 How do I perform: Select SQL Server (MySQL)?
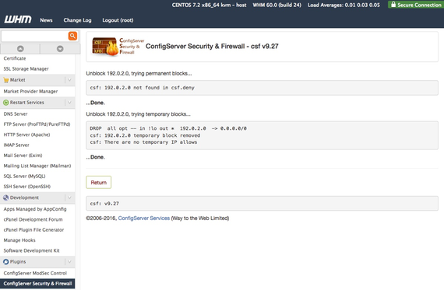tap(24, 176)
